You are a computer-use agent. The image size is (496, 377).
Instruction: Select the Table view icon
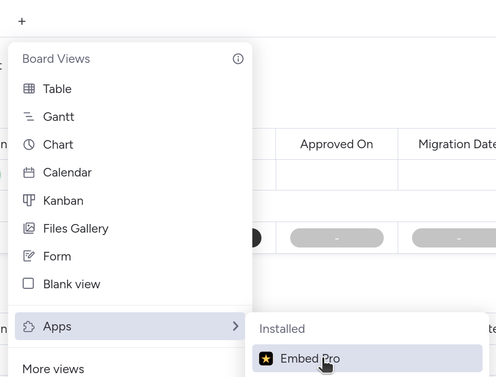(29, 89)
